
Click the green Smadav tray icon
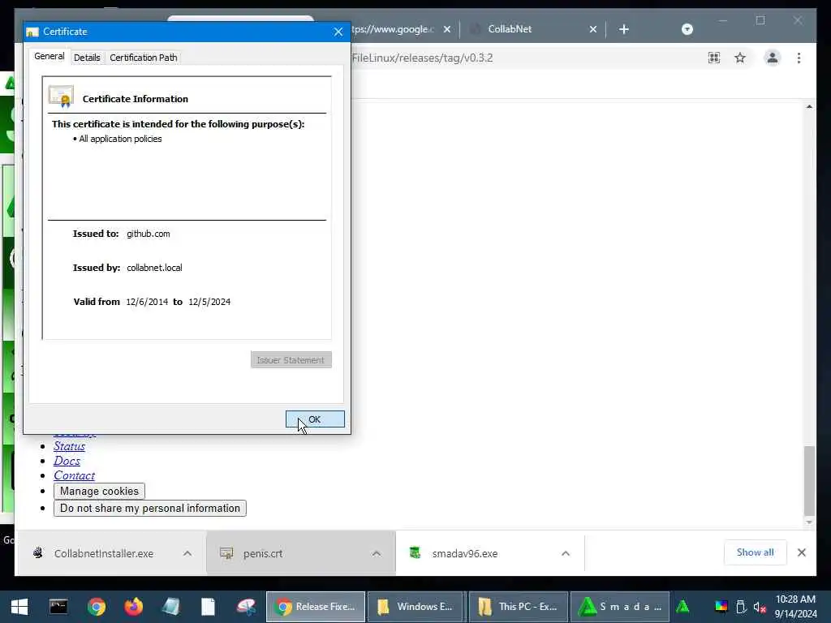click(x=682, y=607)
